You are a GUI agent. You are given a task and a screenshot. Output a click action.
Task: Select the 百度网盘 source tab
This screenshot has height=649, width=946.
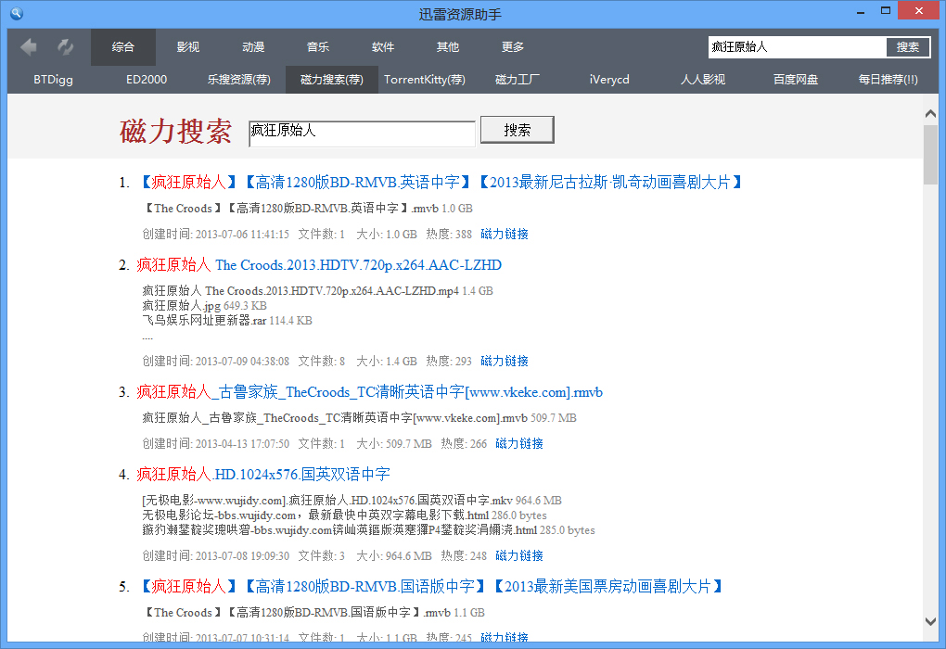coord(797,80)
